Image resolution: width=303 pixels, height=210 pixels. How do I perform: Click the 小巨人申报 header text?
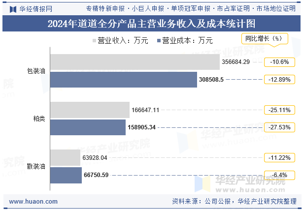pyautogui.click(x=148, y=8)
